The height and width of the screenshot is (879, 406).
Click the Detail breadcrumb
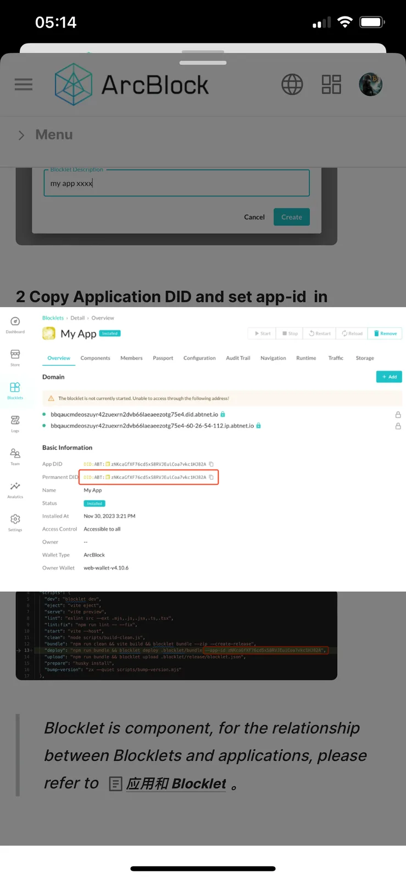coord(77,318)
